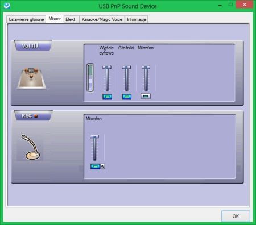
Task: Click the 'Wyjście cyfrowe' label
Action: (x=106, y=51)
